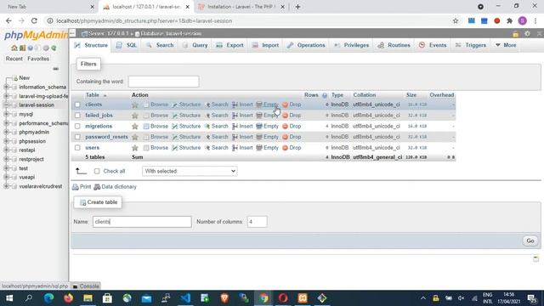Enable the Check all checkbox

pos(97,171)
